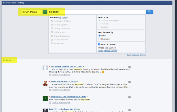Screen dimensions: 177x112
Task: Click hasib user avatar thumbnail
Action: coord(45,83)
